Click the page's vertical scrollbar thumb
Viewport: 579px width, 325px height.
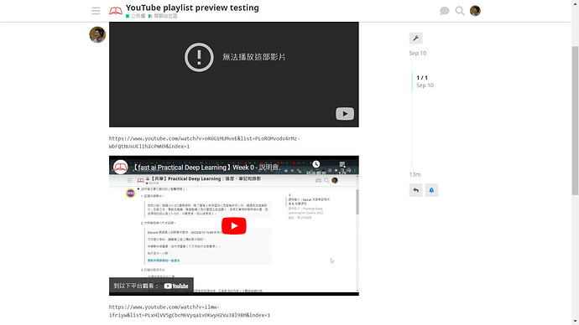575,121
